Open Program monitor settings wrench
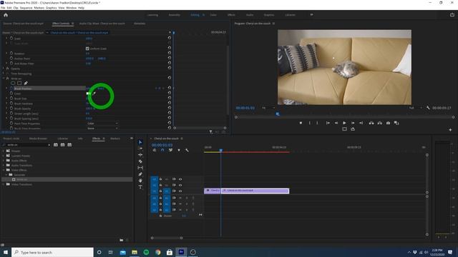 pos(428,108)
